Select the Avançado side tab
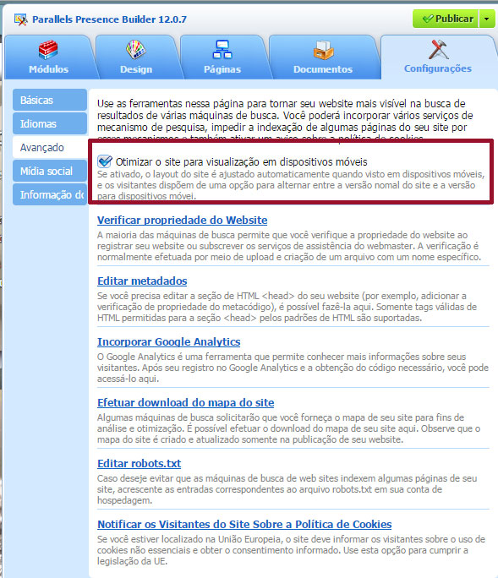 50,147
